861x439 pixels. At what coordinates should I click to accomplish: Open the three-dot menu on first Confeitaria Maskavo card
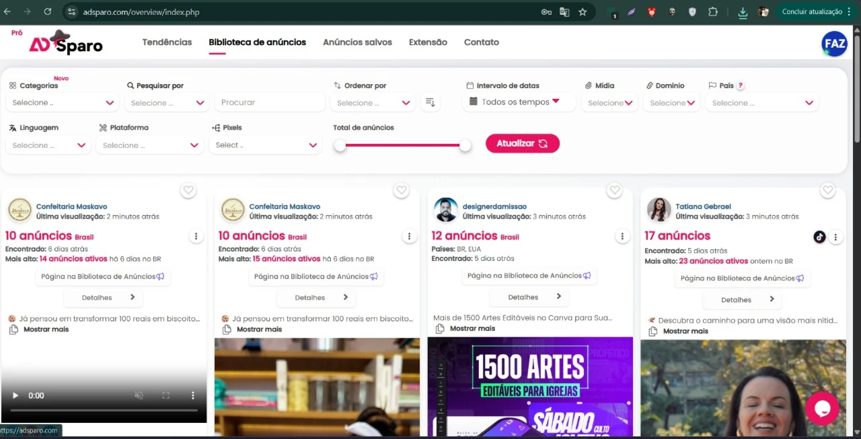pyautogui.click(x=196, y=237)
